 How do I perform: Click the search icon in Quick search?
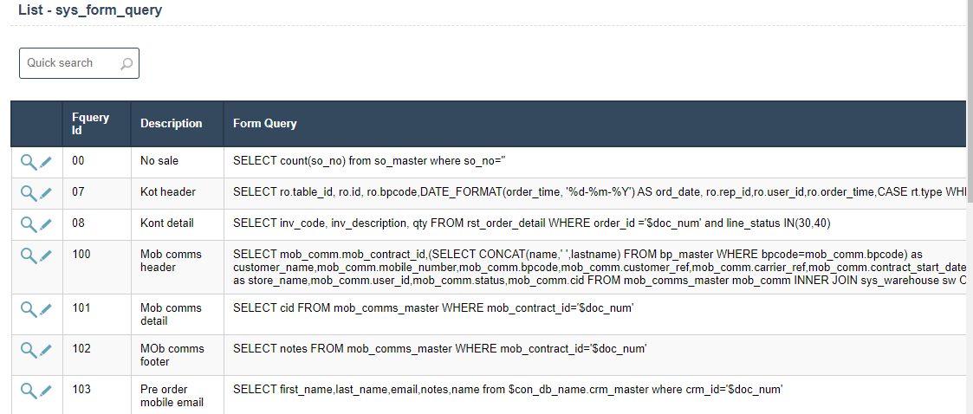tap(126, 63)
